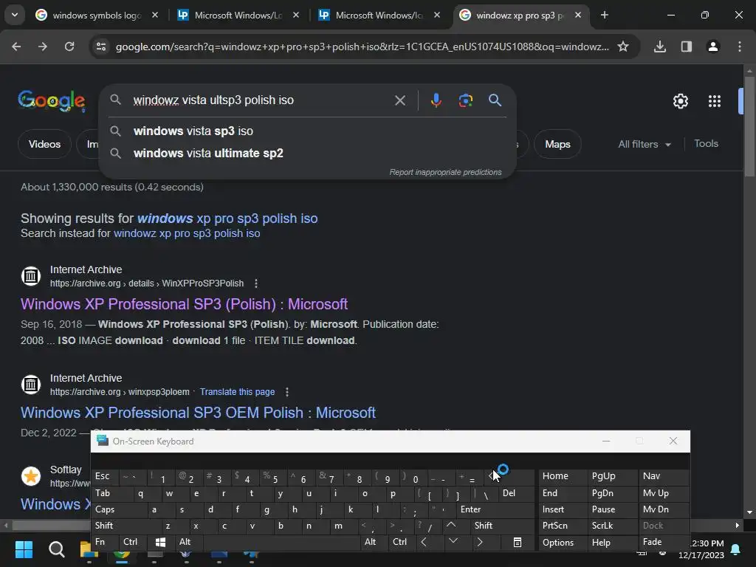Toggle left Shift key on on-screen keyboard
Screen dimensions: 756x567
(x=126, y=526)
